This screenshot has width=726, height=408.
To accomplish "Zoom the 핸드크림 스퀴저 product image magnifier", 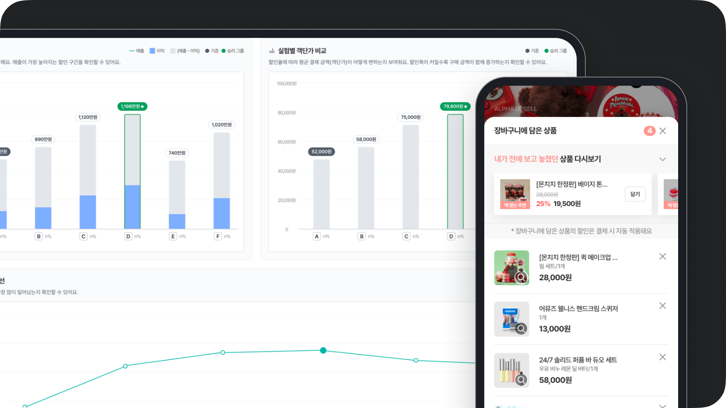I will click(521, 328).
